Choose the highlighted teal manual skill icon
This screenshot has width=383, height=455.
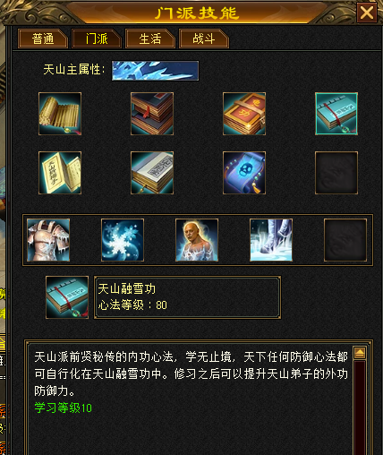coord(336,114)
